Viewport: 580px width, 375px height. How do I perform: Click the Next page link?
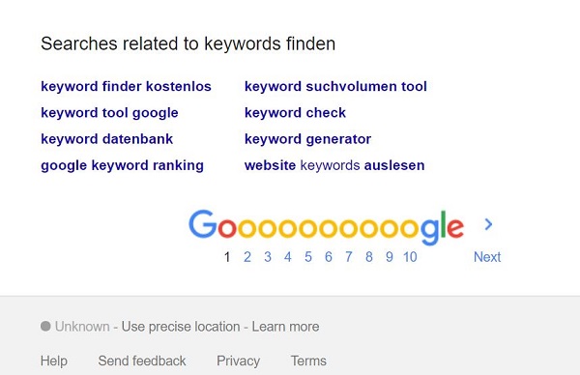[487, 257]
